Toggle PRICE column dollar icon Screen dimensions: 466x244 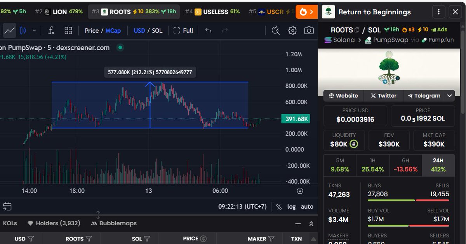[203, 239]
